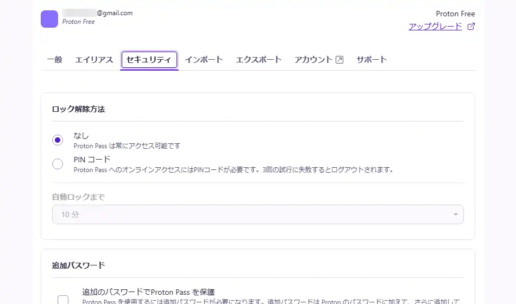Open the エクスポート tab
Image resolution: width=516 pixels, height=304 pixels.
259,60
